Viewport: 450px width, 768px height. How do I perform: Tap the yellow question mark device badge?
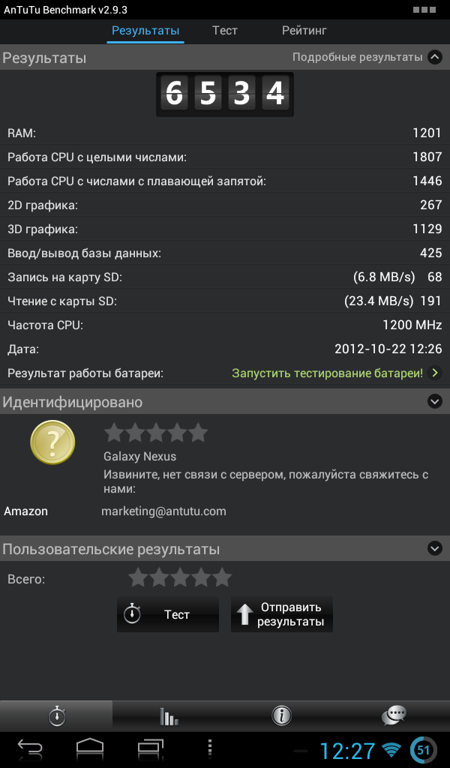click(52, 442)
